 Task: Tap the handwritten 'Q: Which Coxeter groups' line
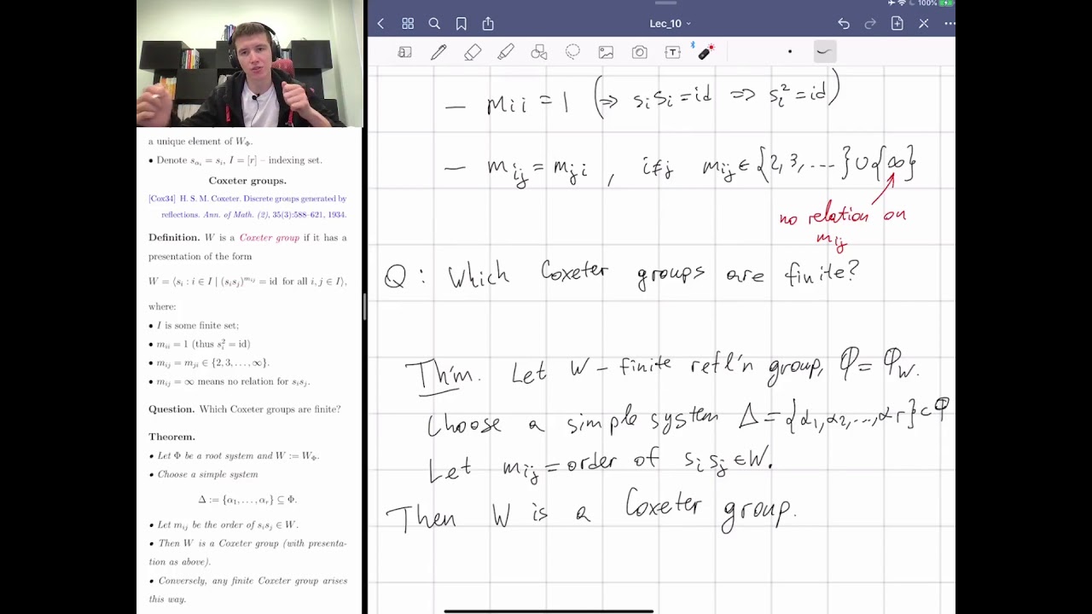point(621,275)
